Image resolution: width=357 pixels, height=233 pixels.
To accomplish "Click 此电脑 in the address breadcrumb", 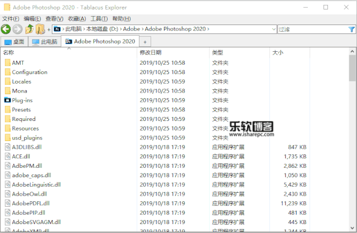I will tap(74, 29).
